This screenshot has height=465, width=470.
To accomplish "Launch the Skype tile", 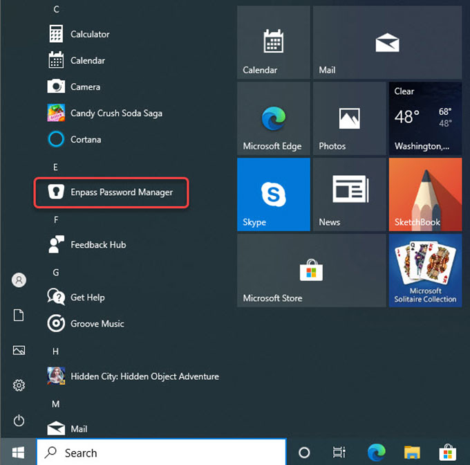I will (x=274, y=194).
